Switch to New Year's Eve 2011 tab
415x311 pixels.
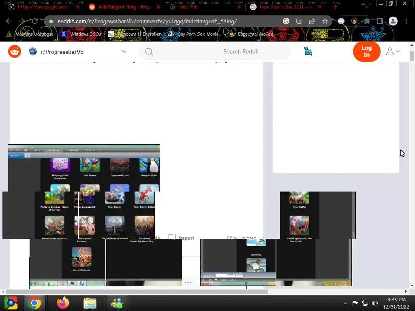tap(286, 7)
